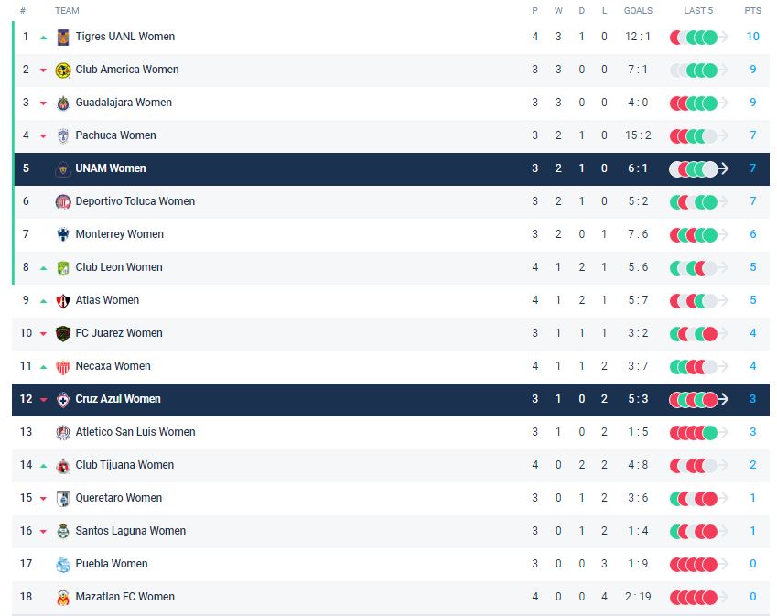Click the Club America Women crest icon
777x616 pixels.
[x=63, y=70]
